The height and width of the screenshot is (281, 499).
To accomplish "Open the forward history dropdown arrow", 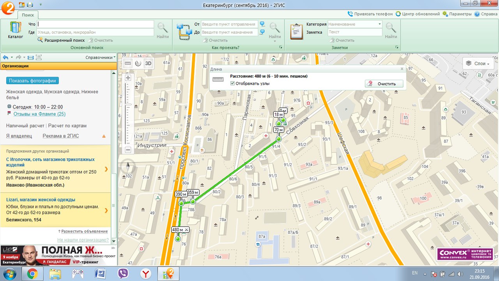I will click(25, 57).
